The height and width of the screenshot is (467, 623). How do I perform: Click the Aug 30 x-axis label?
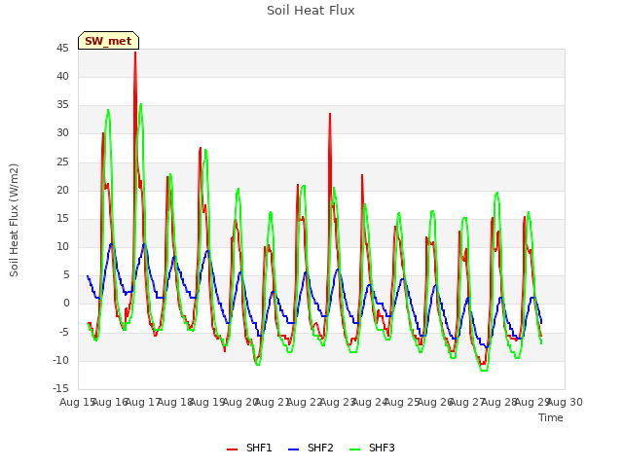[565, 402]
